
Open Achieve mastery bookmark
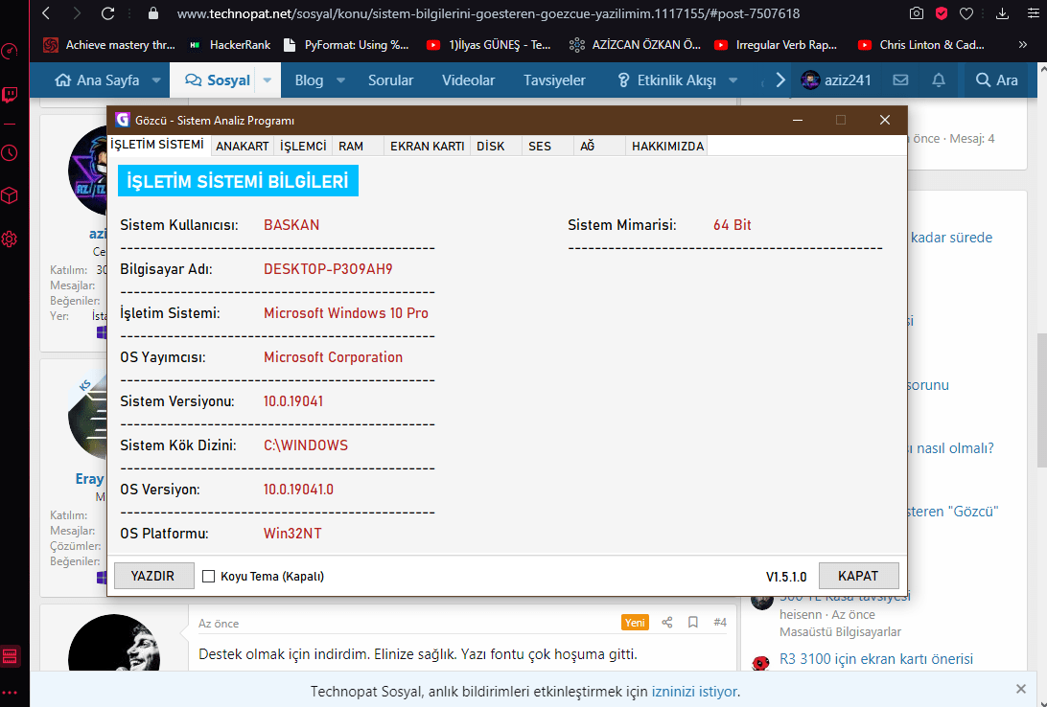click(x=109, y=45)
